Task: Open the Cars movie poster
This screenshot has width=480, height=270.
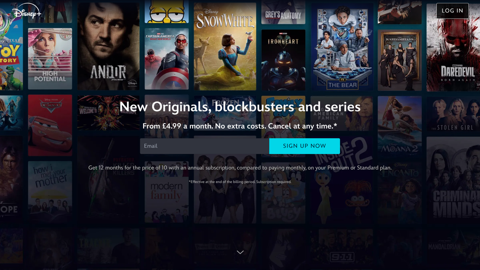Action: point(50,125)
